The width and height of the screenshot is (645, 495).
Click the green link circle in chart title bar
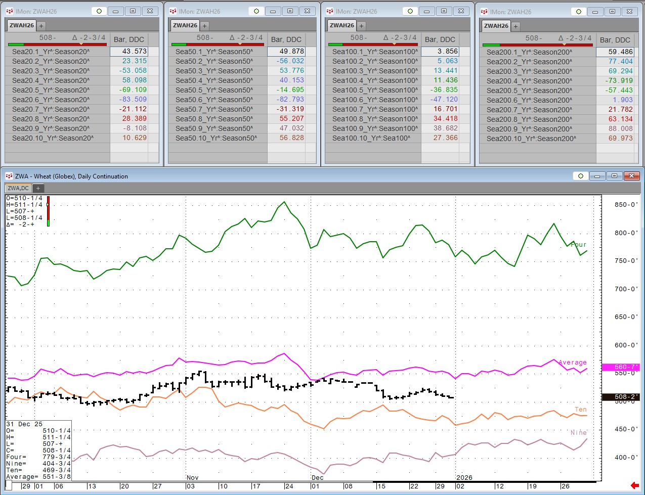580,176
